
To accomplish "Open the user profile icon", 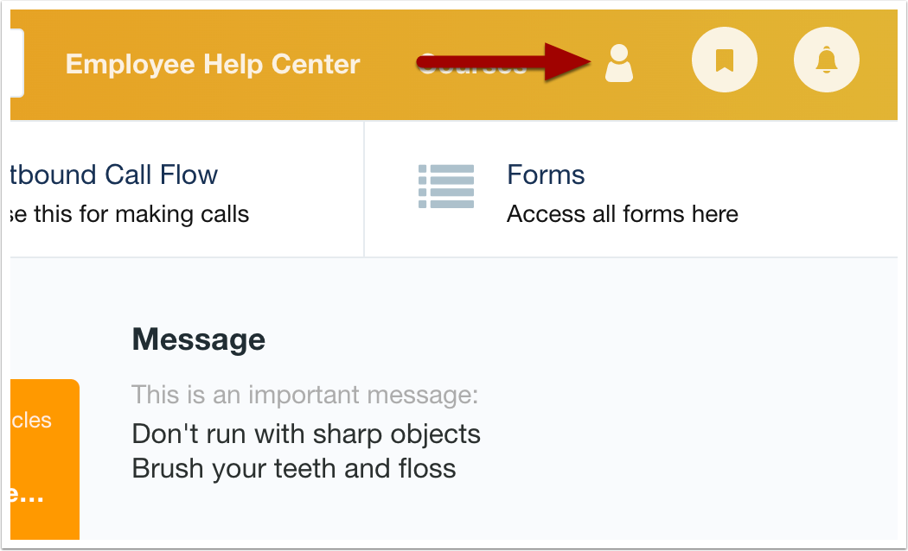I will tap(618, 64).
